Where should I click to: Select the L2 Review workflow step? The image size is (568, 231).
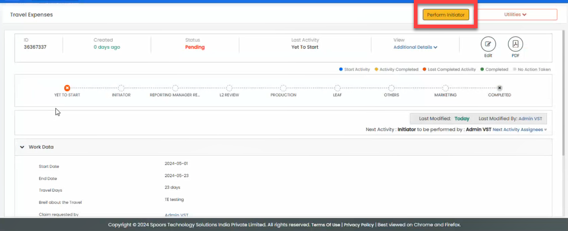tap(229, 88)
